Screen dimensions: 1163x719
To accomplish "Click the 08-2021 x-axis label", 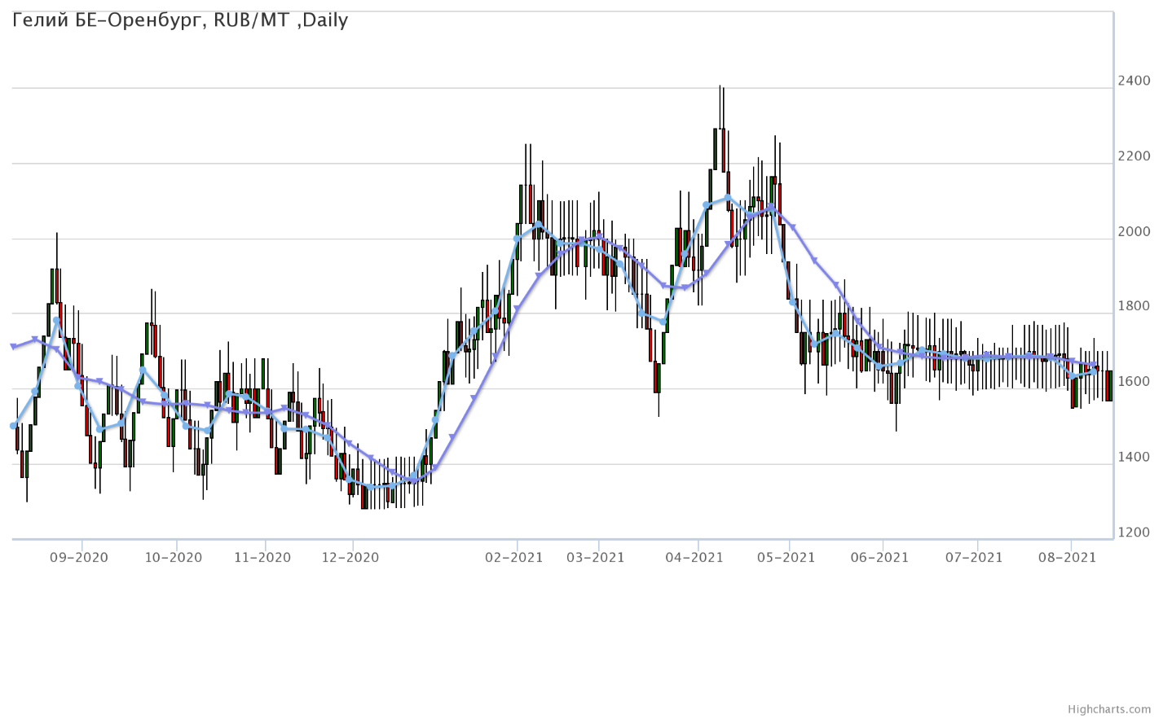I will tap(1067, 557).
